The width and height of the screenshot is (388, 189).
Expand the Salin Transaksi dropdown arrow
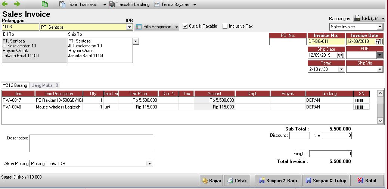105,5
